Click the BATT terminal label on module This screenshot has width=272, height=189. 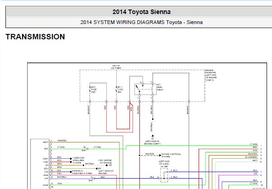pyautogui.click(x=46, y=142)
